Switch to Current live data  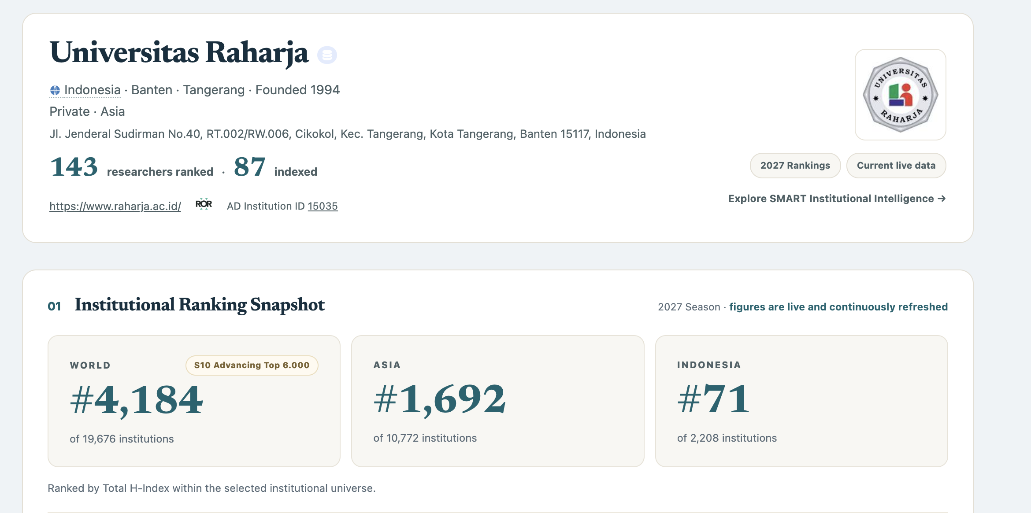[896, 166]
